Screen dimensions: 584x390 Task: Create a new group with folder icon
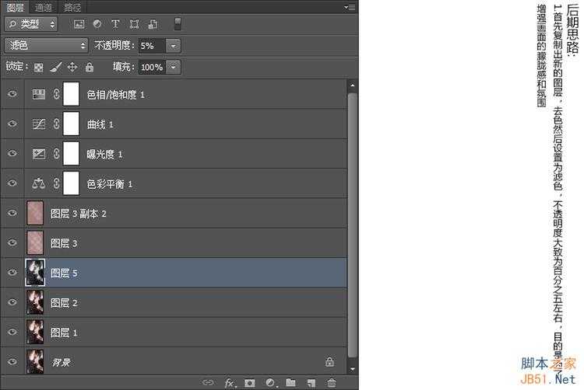(x=290, y=382)
